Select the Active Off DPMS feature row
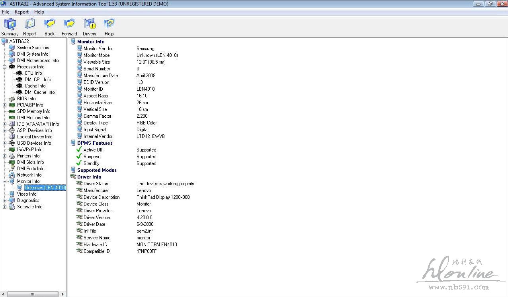 tap(93, 150)
